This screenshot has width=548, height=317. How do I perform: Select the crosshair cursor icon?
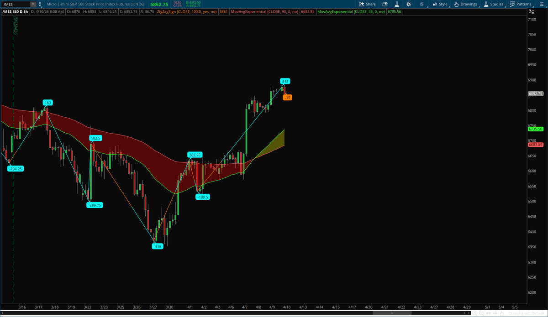pos(495,313)
